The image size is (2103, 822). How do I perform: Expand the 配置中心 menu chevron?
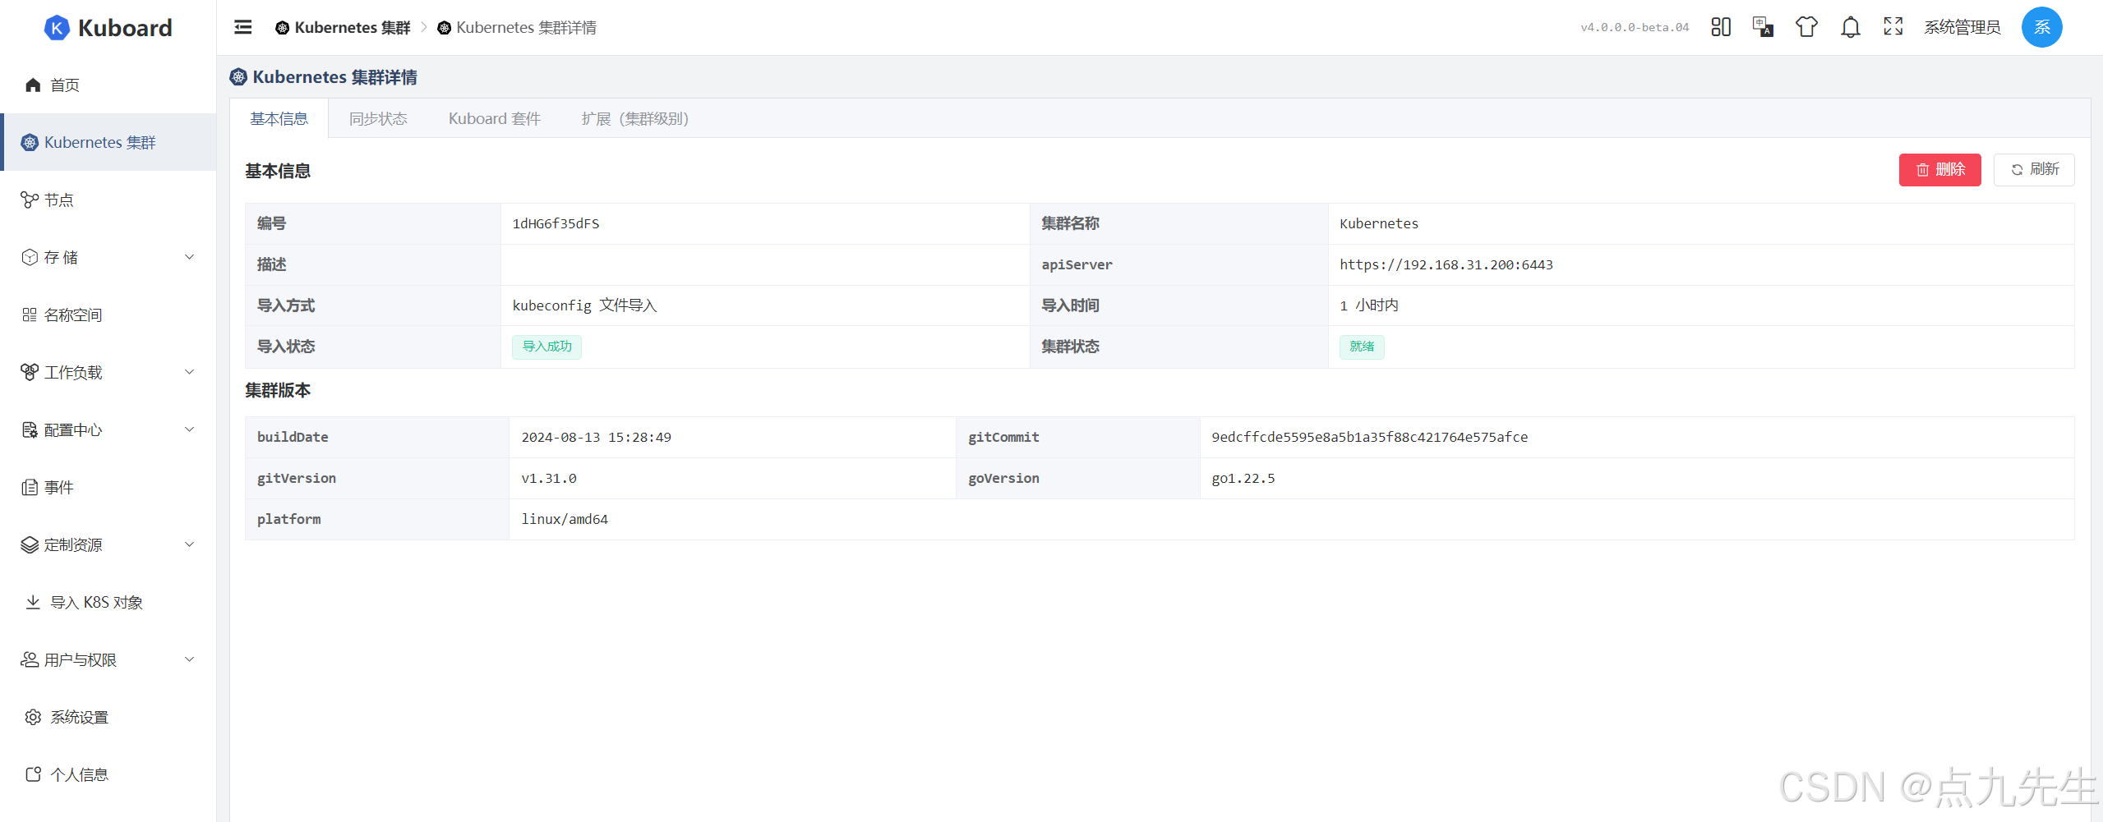point(190,429)
